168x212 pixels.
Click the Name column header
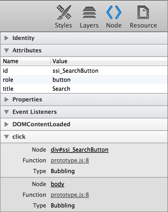click(25, 61)
